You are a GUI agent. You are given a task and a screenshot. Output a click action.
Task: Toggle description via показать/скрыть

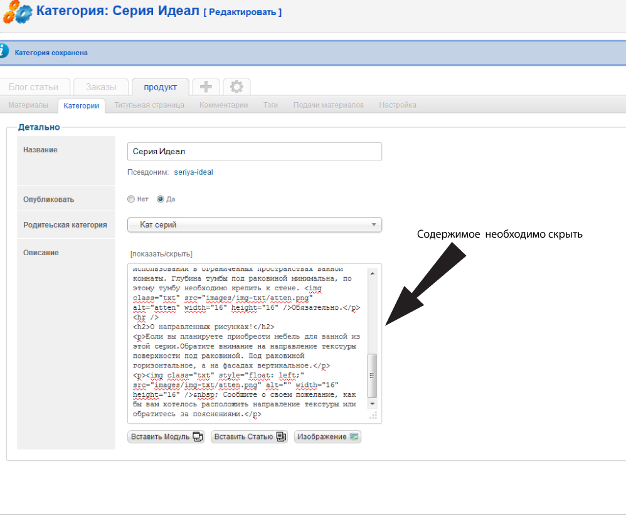[x=161, y=254]
